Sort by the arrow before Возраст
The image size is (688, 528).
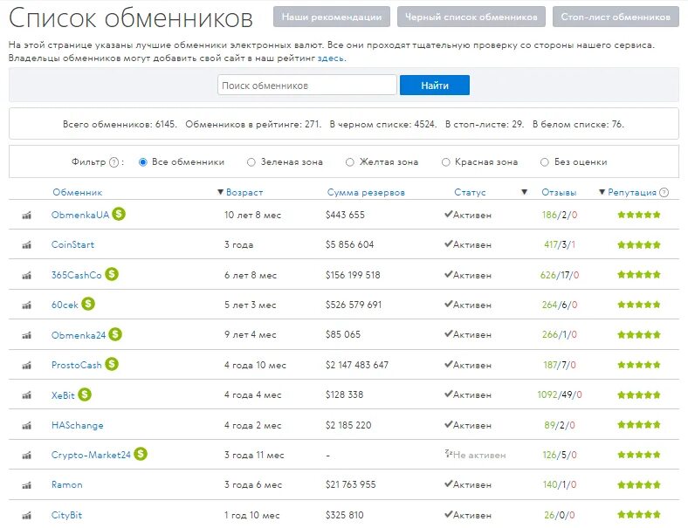tap(221, 192)
